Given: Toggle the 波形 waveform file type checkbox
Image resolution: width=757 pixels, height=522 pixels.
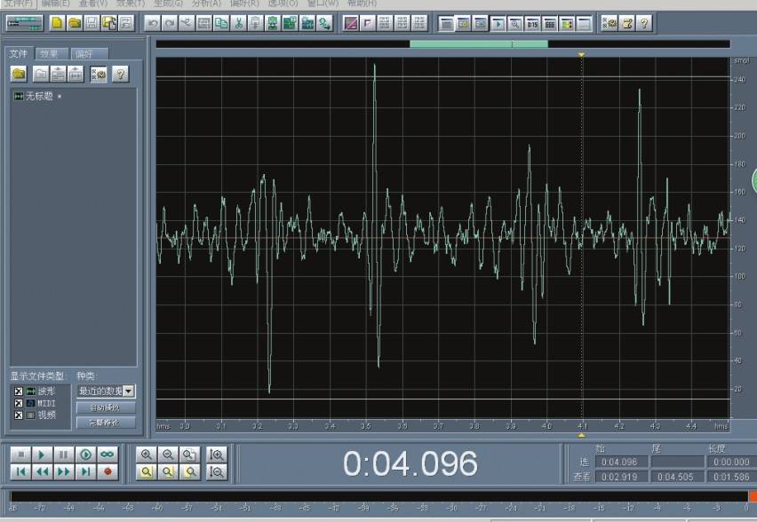Looking at the screenshot, I should pos(18,391).
